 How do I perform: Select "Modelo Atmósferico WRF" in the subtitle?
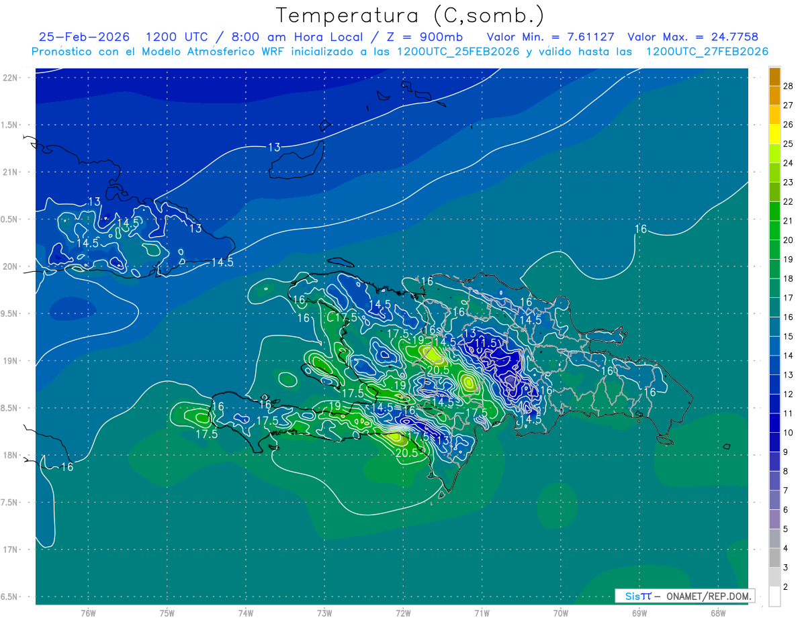(214, 52)
